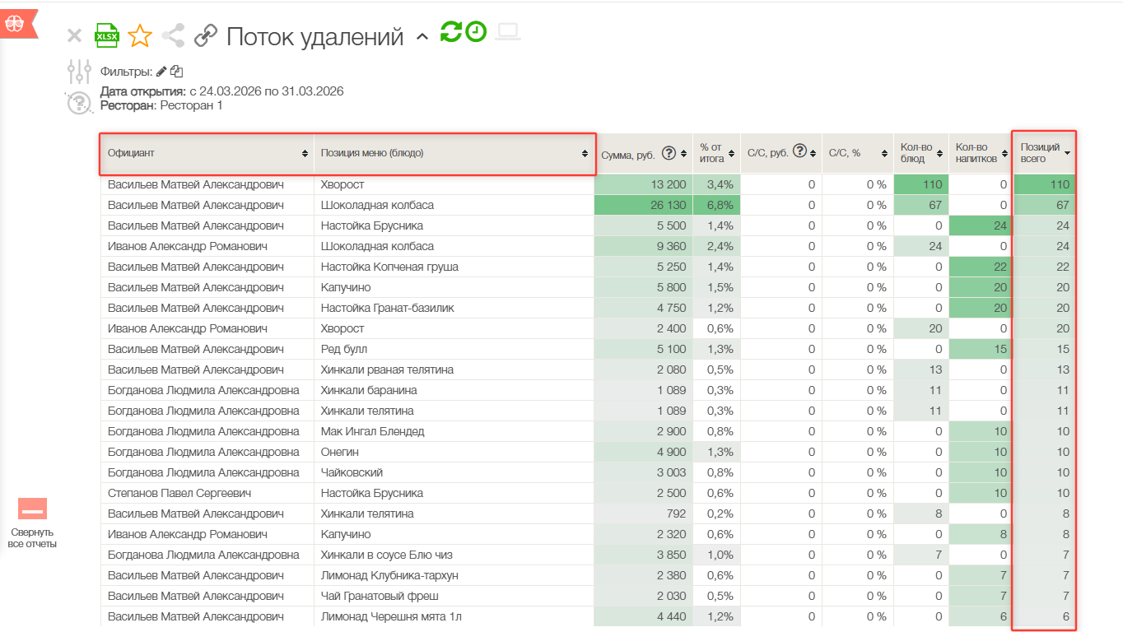Open help tooltip for С/С, руб.
The image size is (1123, 632).
tap(799, 151)
